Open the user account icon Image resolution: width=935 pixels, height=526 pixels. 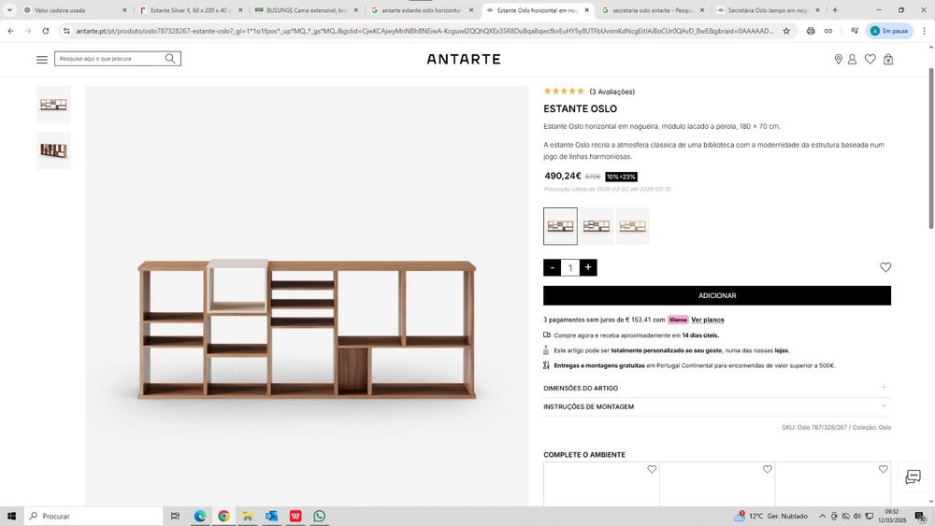tap(852, 59)
